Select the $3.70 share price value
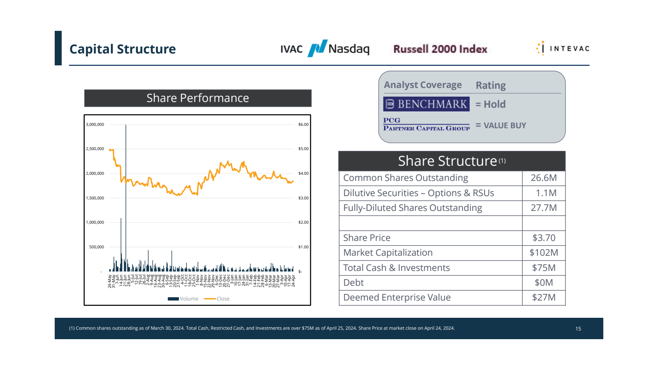Screen dimensions: 658x370 coord(544,238)
